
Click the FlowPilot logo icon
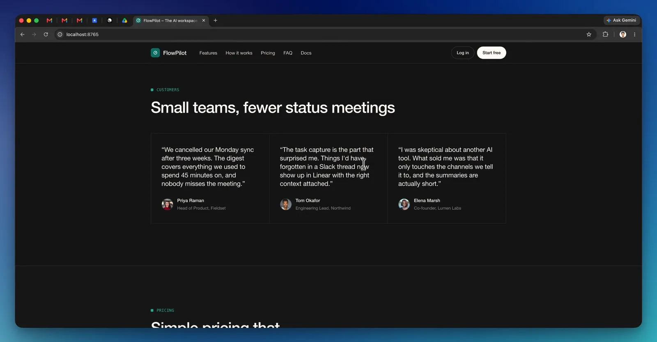(x=155, y=53)
